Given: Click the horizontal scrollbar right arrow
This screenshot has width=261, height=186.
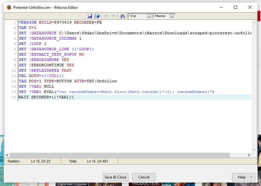Looking at the screenshot, I should coord(249,155).
